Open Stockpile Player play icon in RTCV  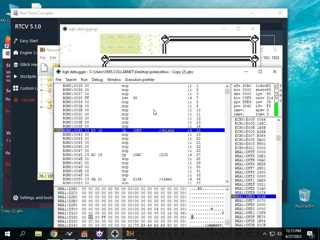[16, 77]
